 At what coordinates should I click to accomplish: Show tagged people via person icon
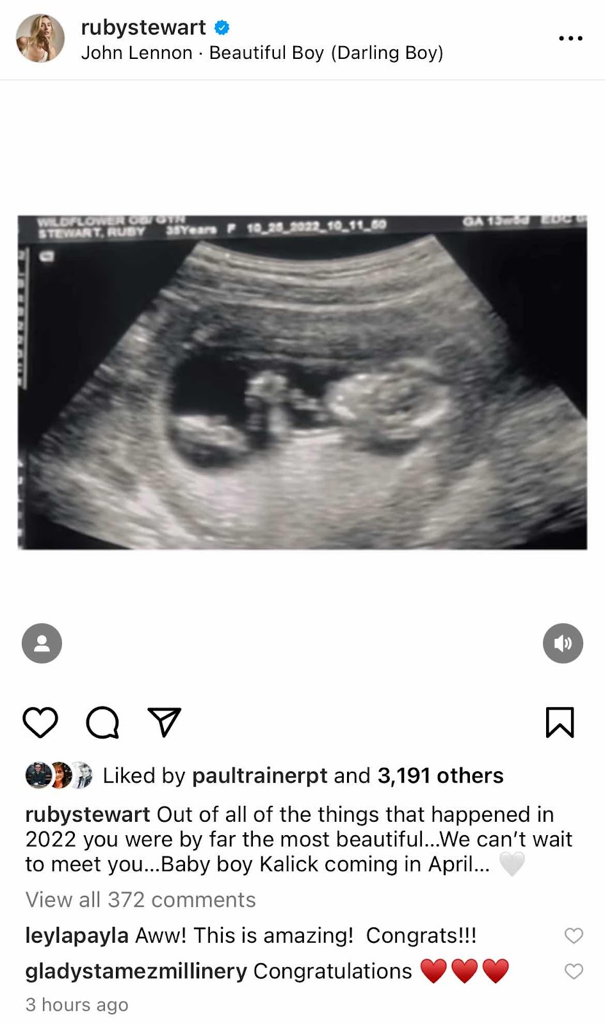(42, 643)
